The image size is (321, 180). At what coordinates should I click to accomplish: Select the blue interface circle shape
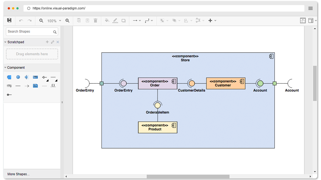click(x=18, y=77)
